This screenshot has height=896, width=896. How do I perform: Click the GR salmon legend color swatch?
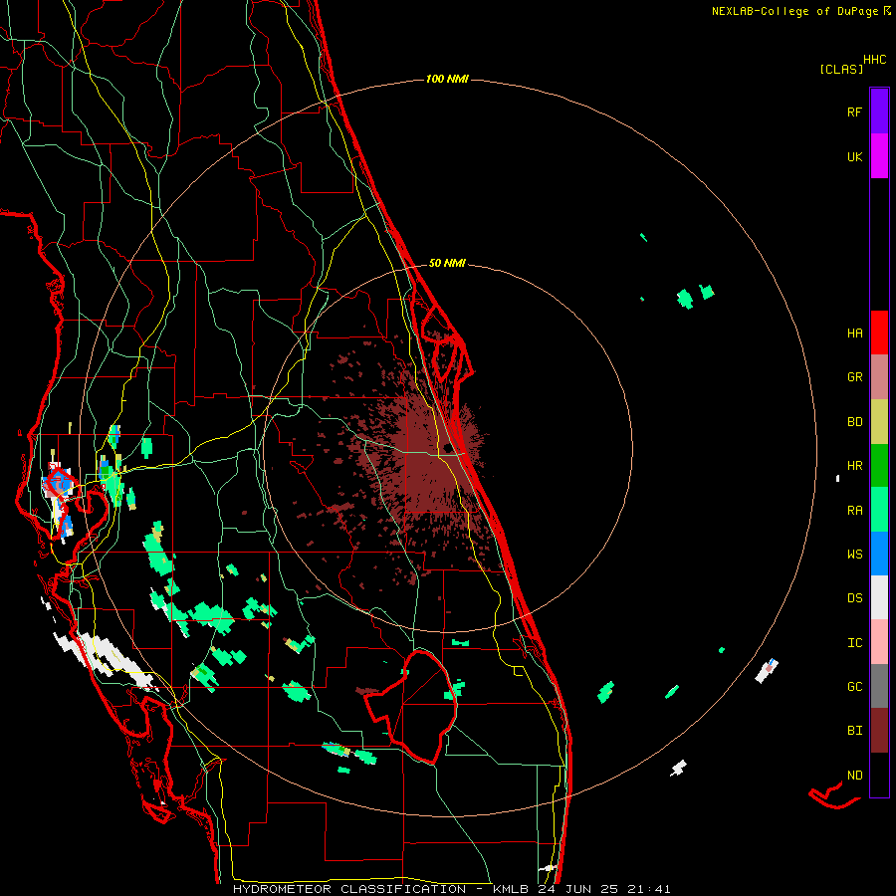pyautogui.click(x=879, y=377)
